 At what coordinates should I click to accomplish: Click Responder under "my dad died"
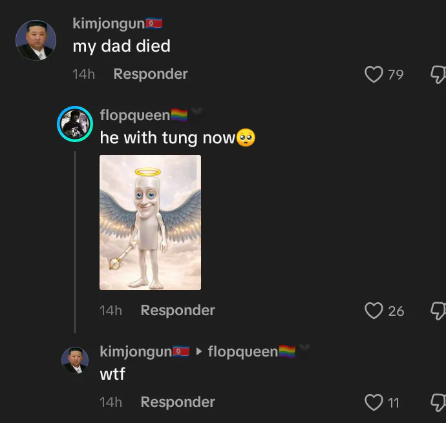[151, 74]
